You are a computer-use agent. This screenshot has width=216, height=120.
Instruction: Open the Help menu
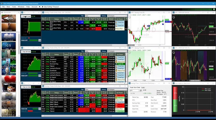28,7
